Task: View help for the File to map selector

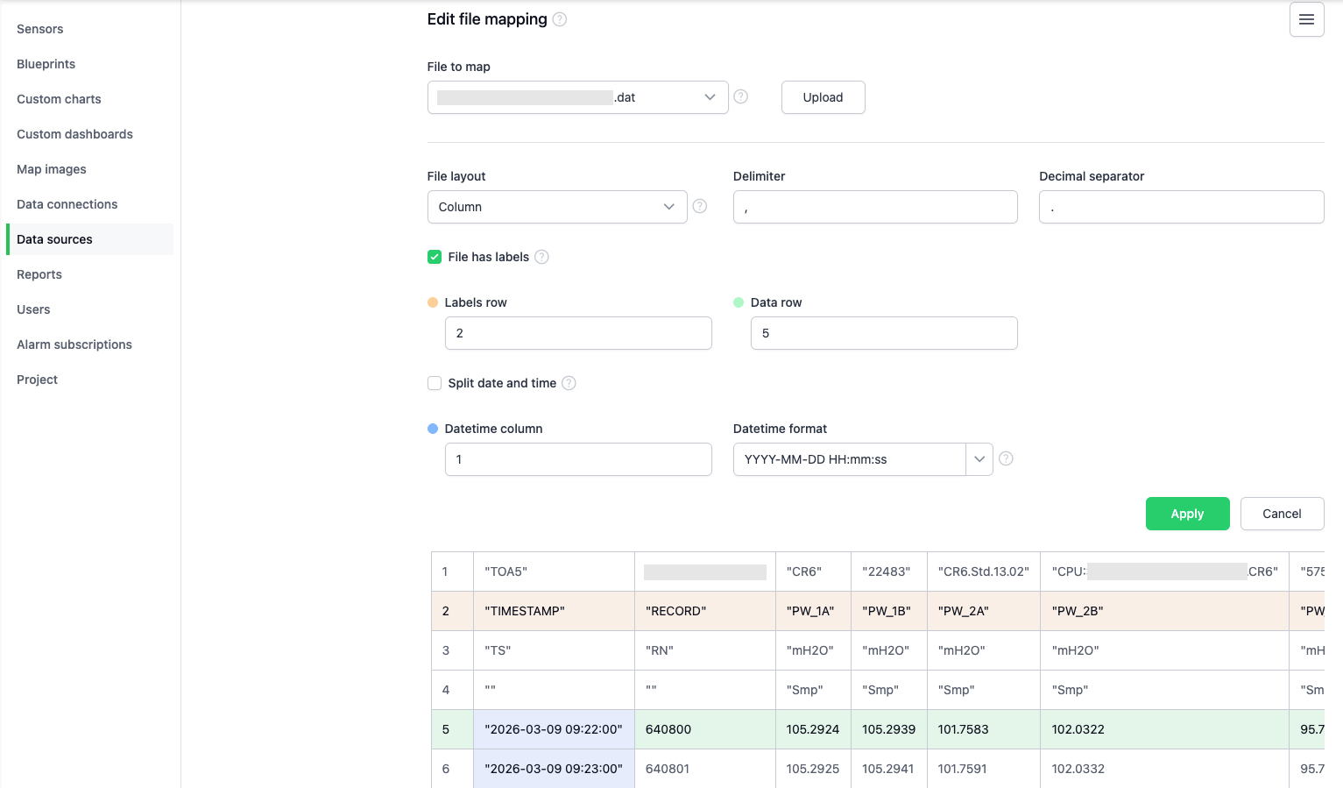Action: pos(740,96)
